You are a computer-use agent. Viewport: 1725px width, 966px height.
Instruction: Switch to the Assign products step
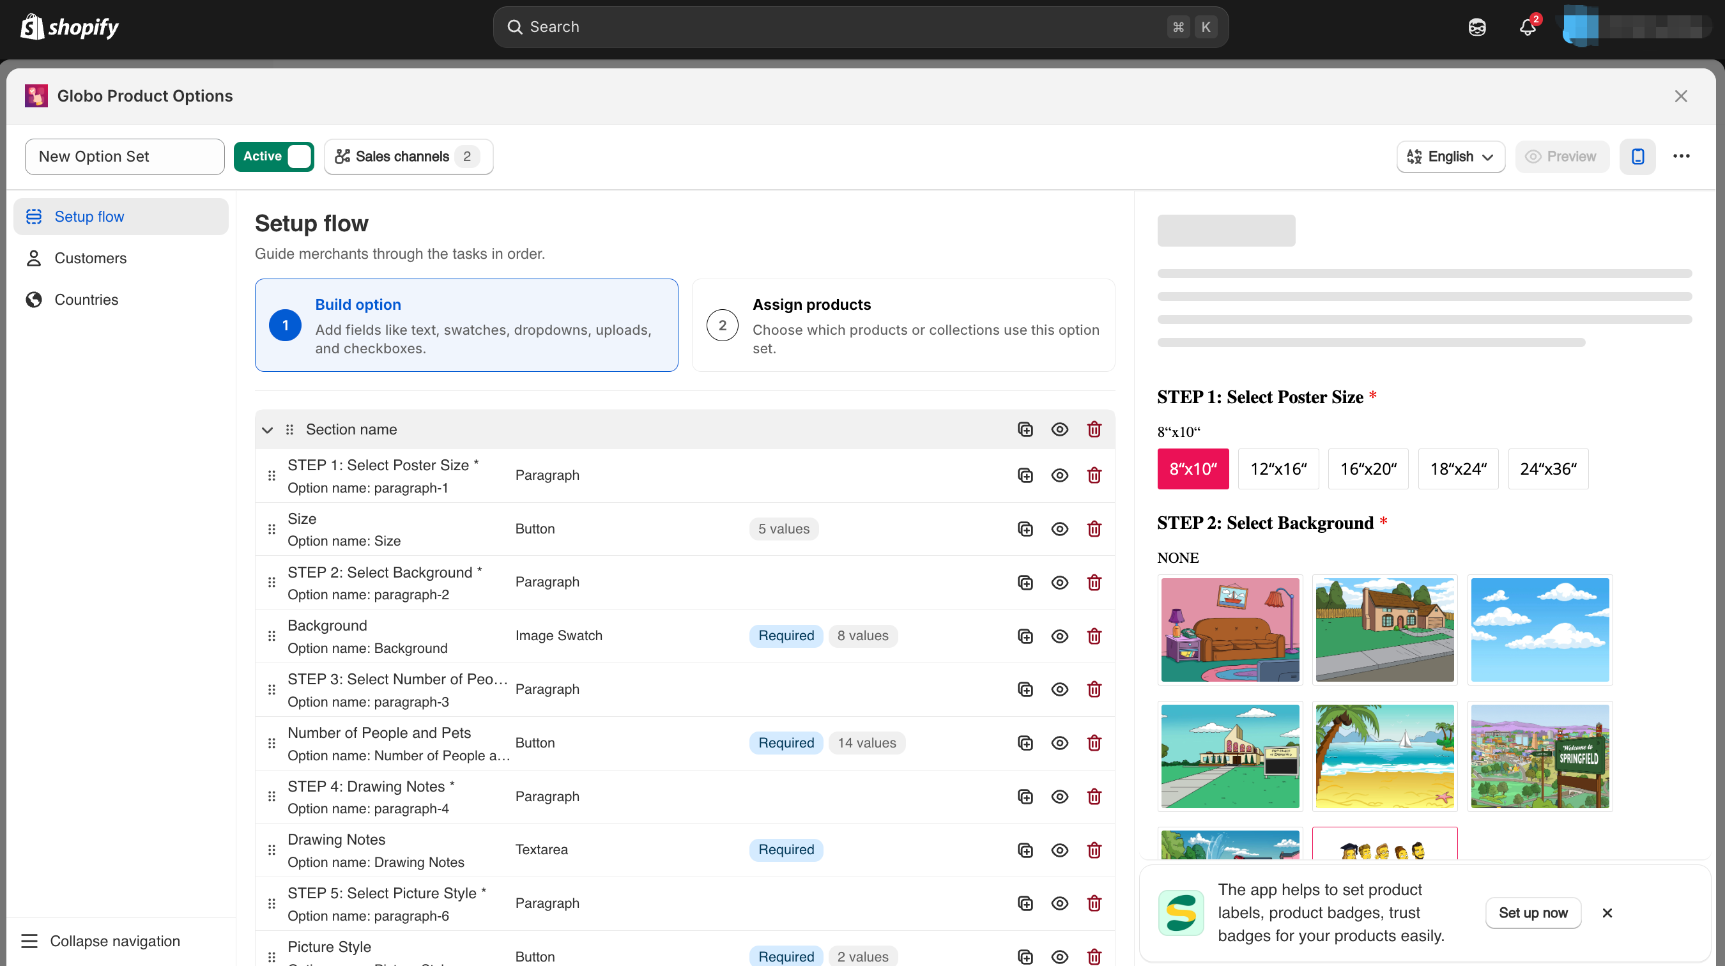(903, 325)
